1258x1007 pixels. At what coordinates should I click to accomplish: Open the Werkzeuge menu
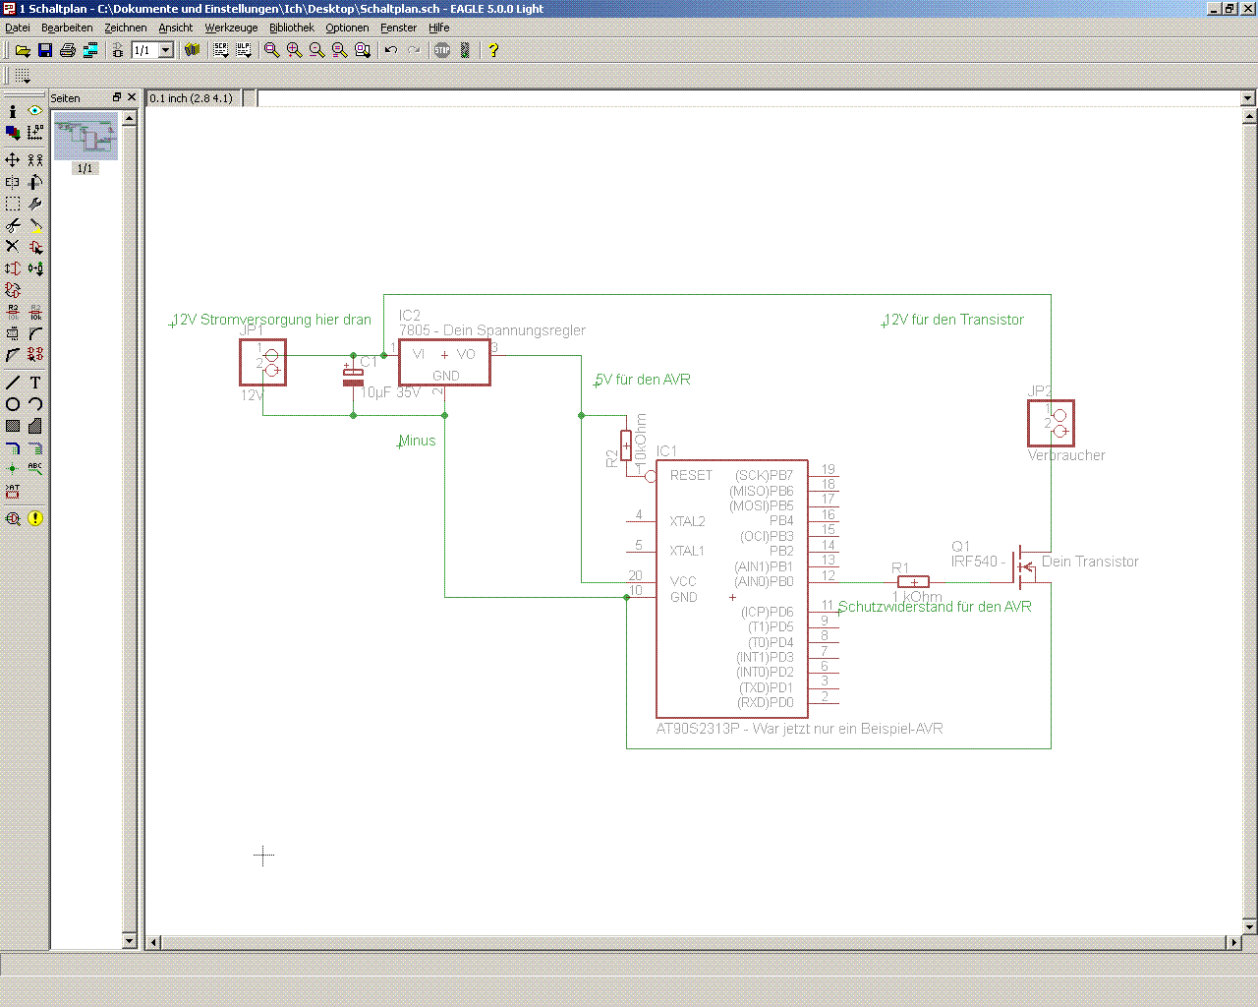coord(231,28)
